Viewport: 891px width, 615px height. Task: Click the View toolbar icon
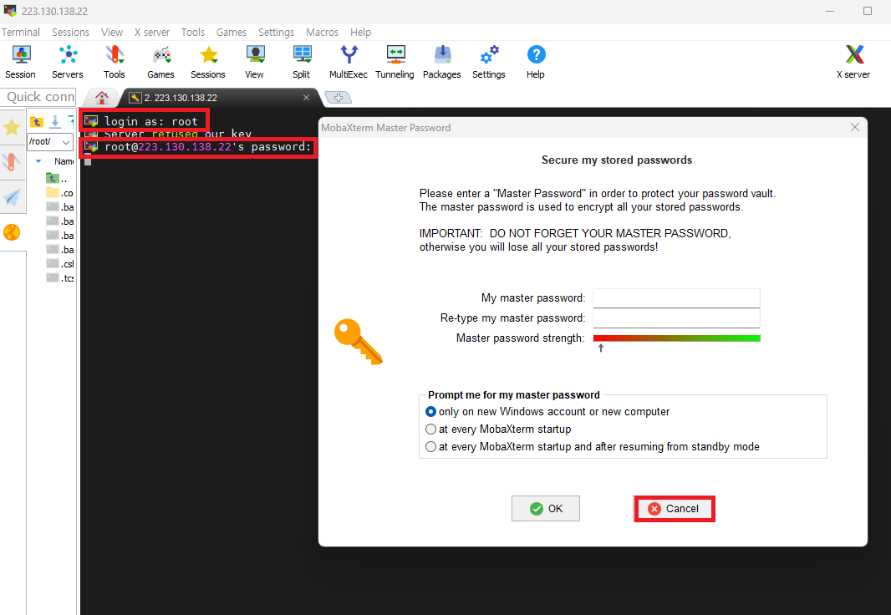(255, 62)
